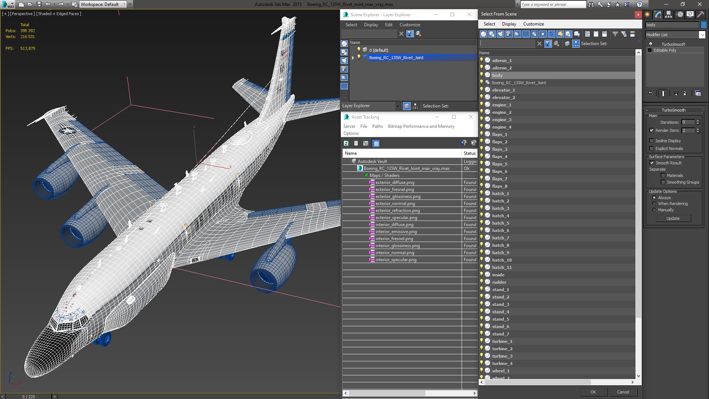This screenshot has height=399, width=709.
Task: Click the body object color swatch
Action: click(x=703, y=25)
